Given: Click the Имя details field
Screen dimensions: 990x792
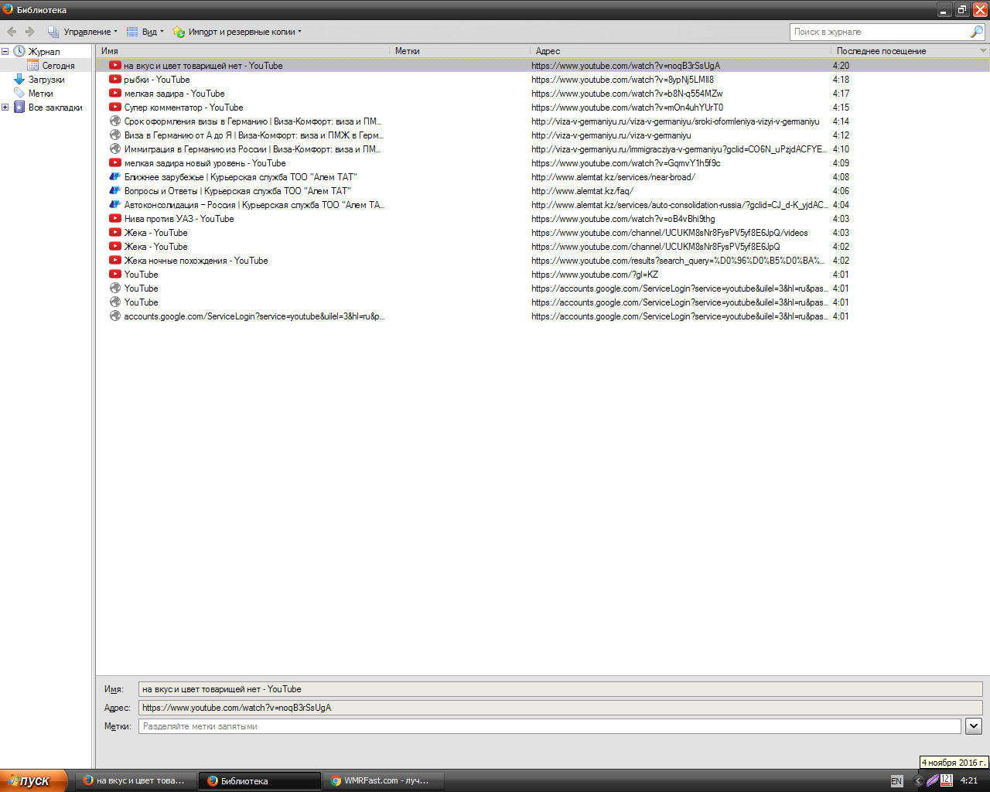Looking at the screenshot, I should point(560,689).
